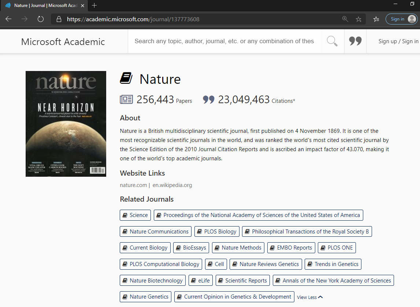Click the search text input field

224,41
